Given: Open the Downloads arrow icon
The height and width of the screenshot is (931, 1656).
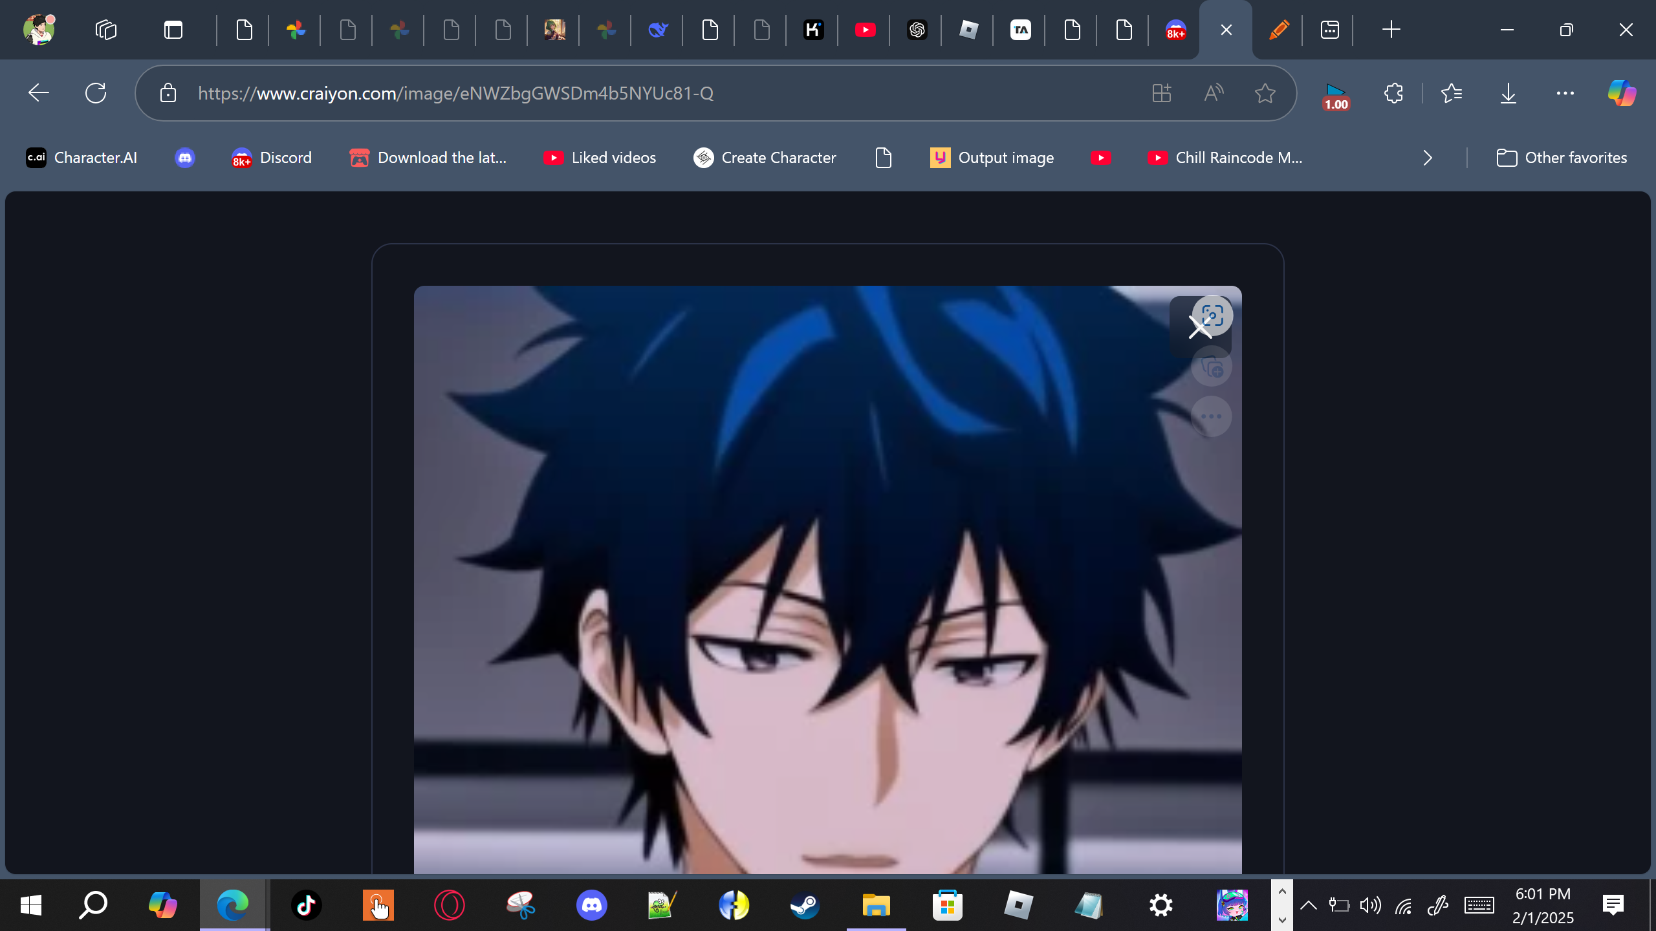Looking at the screenshot, I should tap(1508, 93).
